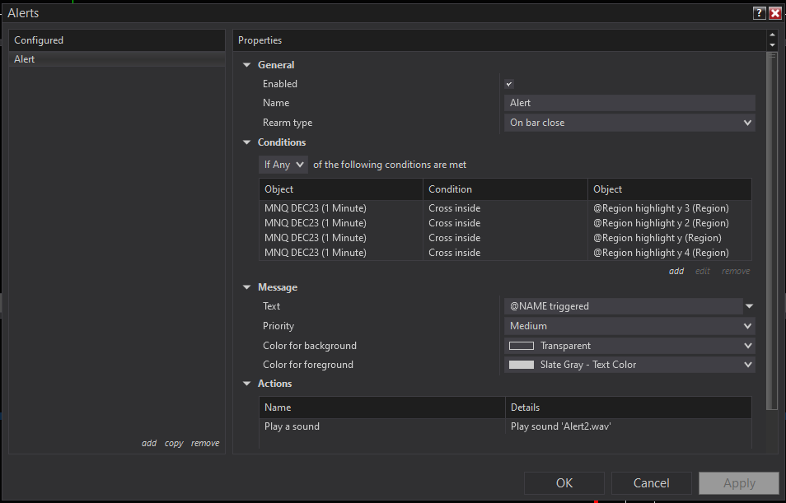
Task: Open the message Text dropdown arrow
Action: (x=749, y=306)
